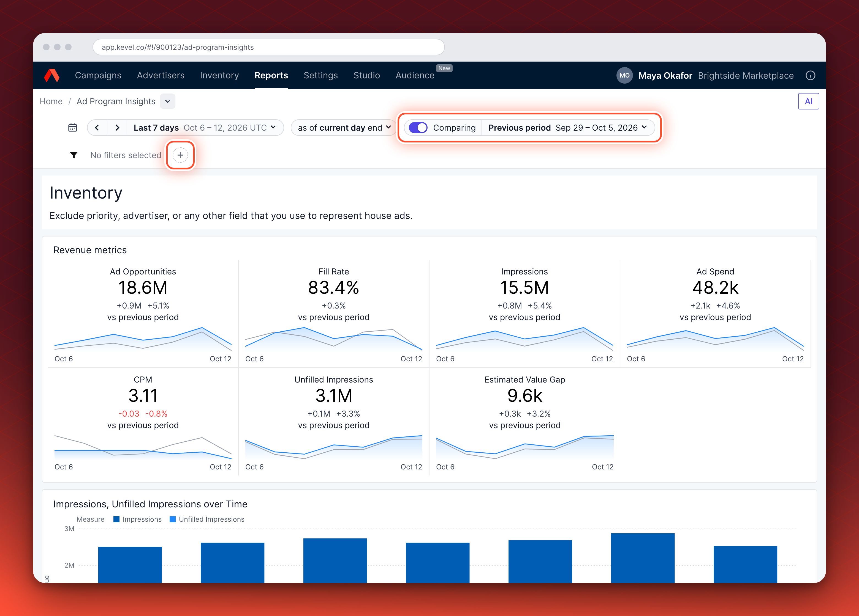Click the Estimated Value Gap sparkline
The height and width of the screenshot is (616, 859).
[524, 447]
